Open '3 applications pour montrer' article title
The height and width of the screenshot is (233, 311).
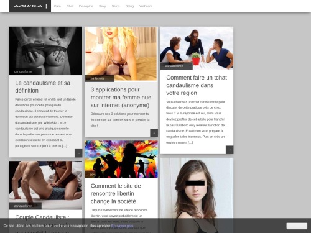121,98
